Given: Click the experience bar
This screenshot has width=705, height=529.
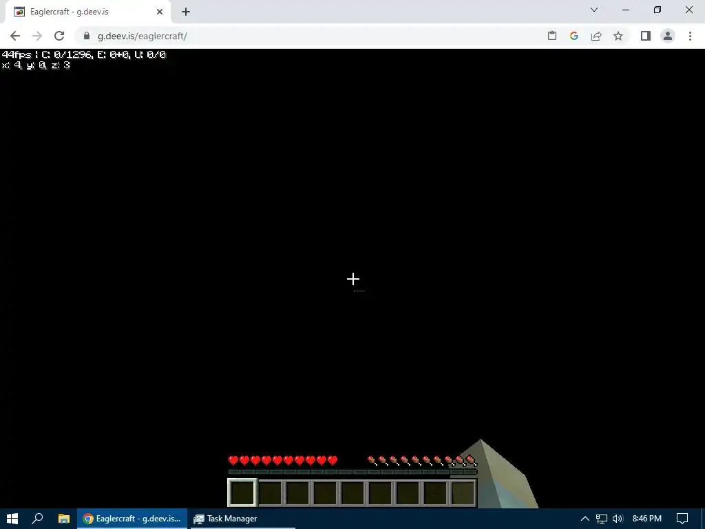Looking at the screenshot, I should 352,472.
